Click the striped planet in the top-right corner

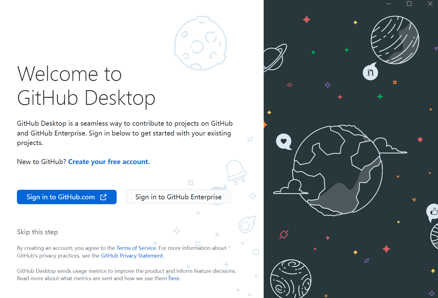click(x=395, y=40)
